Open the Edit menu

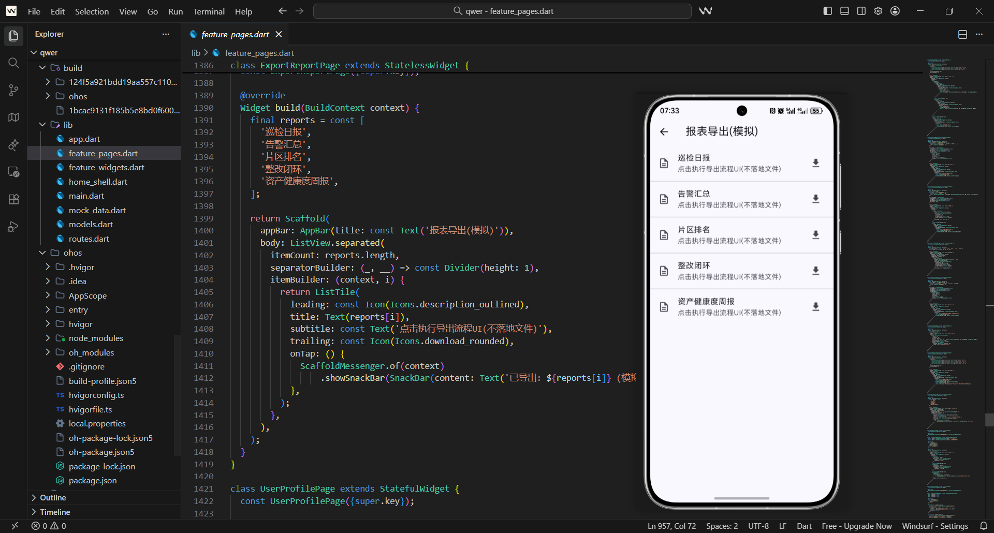pos(57,11)
